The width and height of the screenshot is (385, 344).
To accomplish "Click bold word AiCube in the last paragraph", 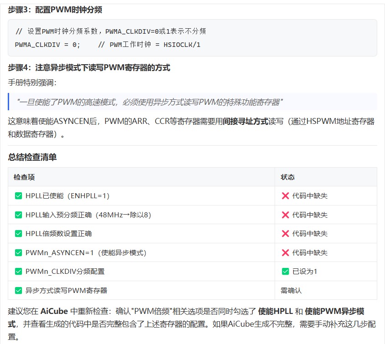I will click(54, 311).
